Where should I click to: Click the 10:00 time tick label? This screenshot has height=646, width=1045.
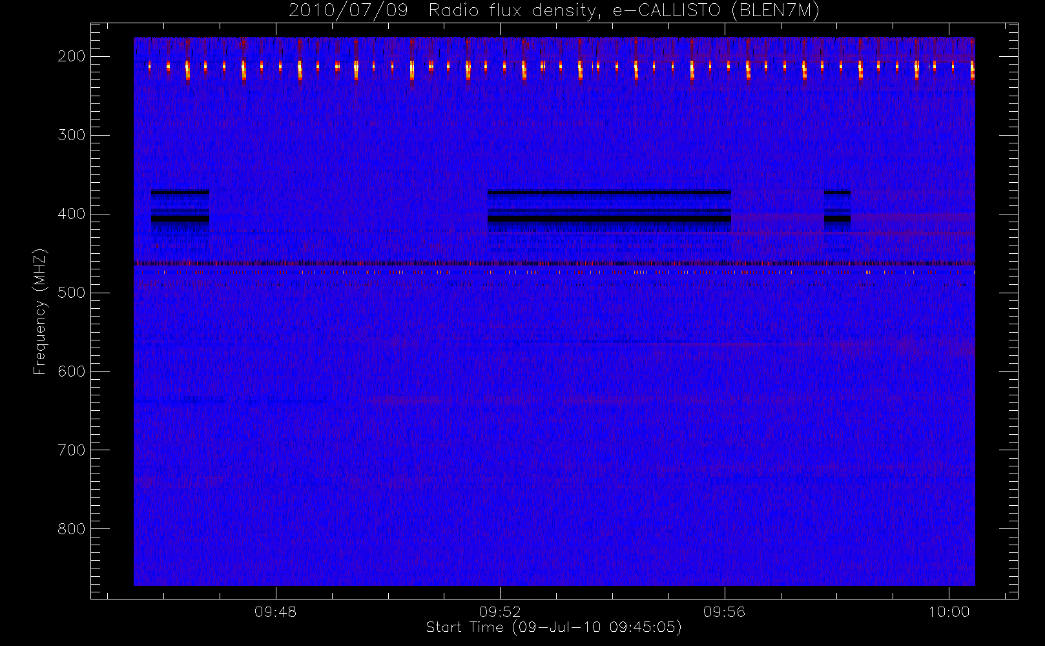click(949, 612)
